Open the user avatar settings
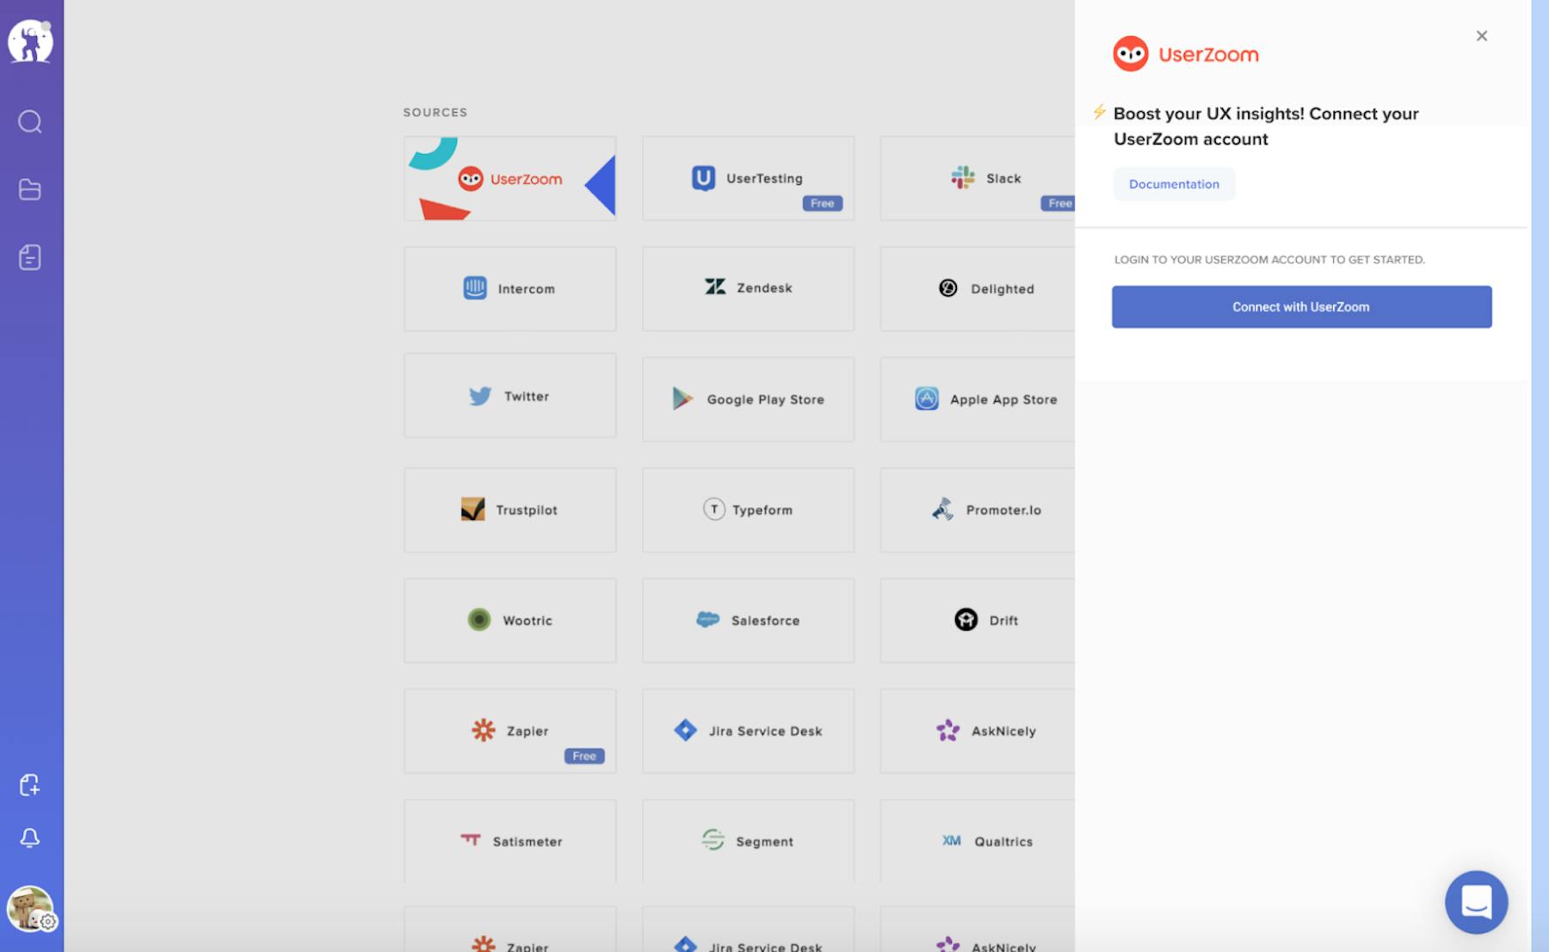 pos(31,909)
